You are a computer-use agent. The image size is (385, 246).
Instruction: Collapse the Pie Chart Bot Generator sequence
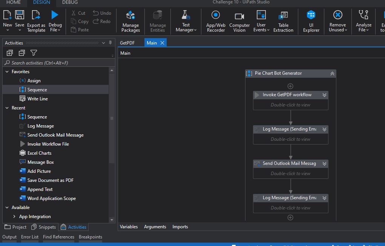pyautogui.click(x=332, y=74)
